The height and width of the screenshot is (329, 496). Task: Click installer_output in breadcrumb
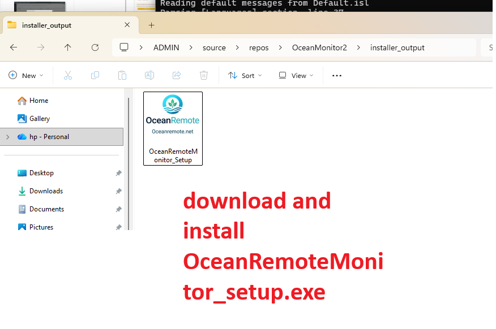(x=397, y=47)
